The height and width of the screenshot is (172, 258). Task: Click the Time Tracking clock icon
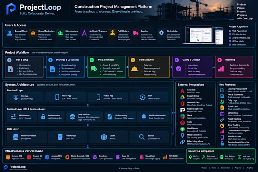(222, 126)
